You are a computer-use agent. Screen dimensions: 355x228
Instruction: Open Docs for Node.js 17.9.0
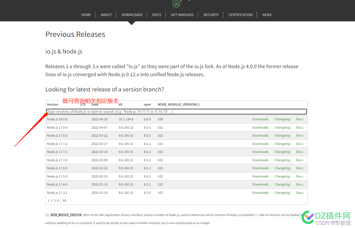pyautogui.click(x=300, y=127)
